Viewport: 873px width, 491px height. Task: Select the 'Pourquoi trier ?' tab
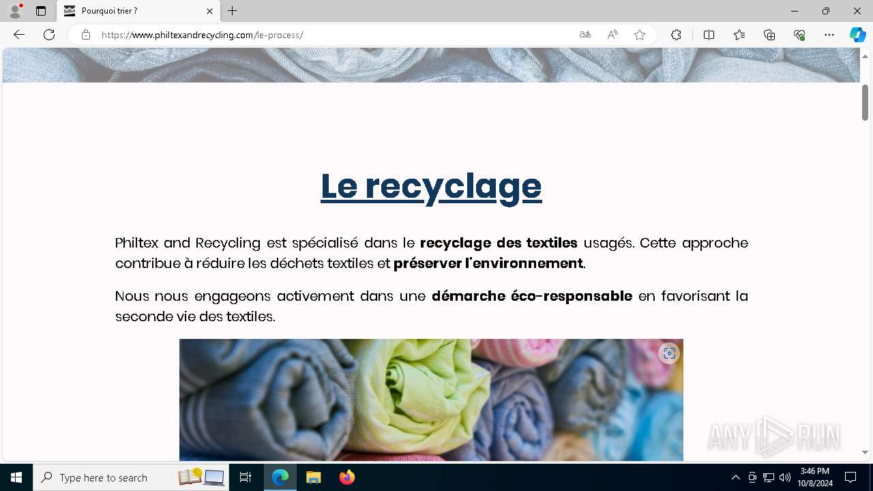[138, 11]
